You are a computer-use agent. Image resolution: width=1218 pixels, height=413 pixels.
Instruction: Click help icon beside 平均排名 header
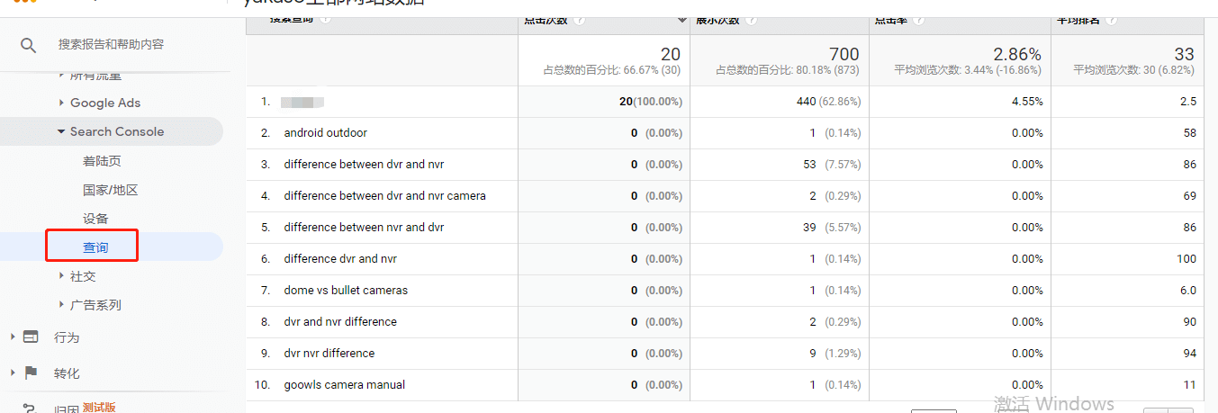[1112, 19]
